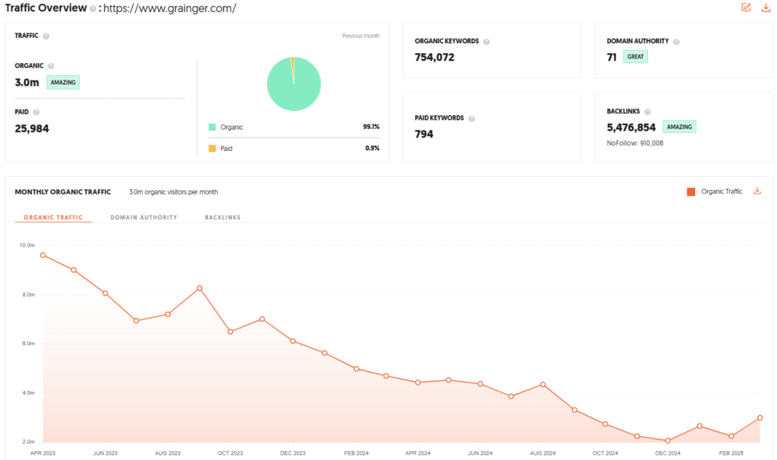Click the organic keywords value 754,072
The width and height of the screenshot is (777, 460).
click(435, 57)
